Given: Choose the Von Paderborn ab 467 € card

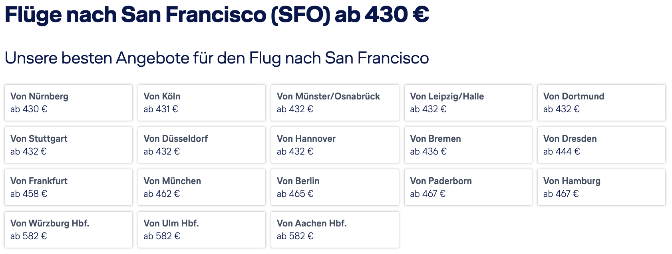Looking at the screenshot, I should click(x=468, y=187).
